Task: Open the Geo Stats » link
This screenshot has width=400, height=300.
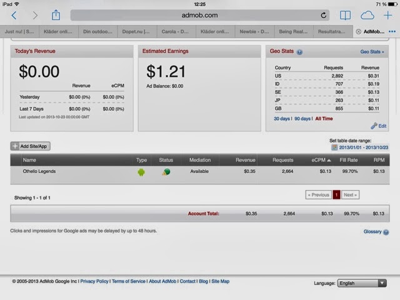Action: pyautogui.click(x=372, y=52)
